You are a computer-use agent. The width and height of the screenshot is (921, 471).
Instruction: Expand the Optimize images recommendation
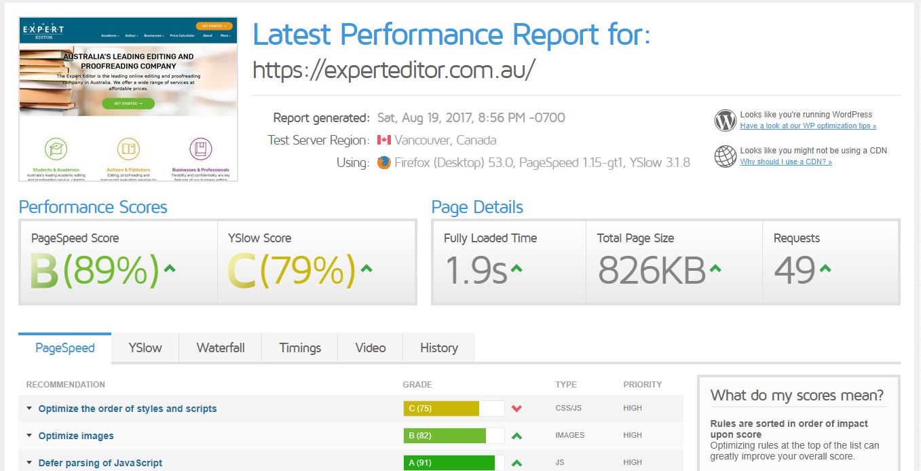tap(76, 436)
